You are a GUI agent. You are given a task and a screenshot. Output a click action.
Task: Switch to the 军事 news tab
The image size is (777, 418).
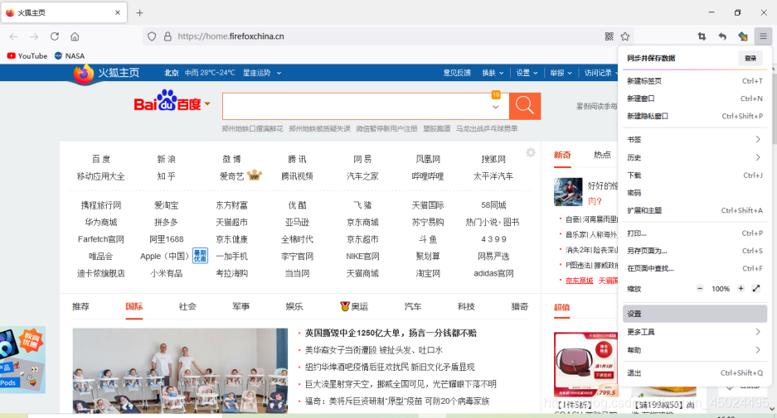pyautogui.click(x=240, y=307)
